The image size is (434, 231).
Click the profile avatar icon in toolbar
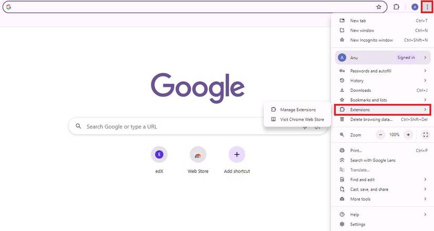click(x=415, y=7)
